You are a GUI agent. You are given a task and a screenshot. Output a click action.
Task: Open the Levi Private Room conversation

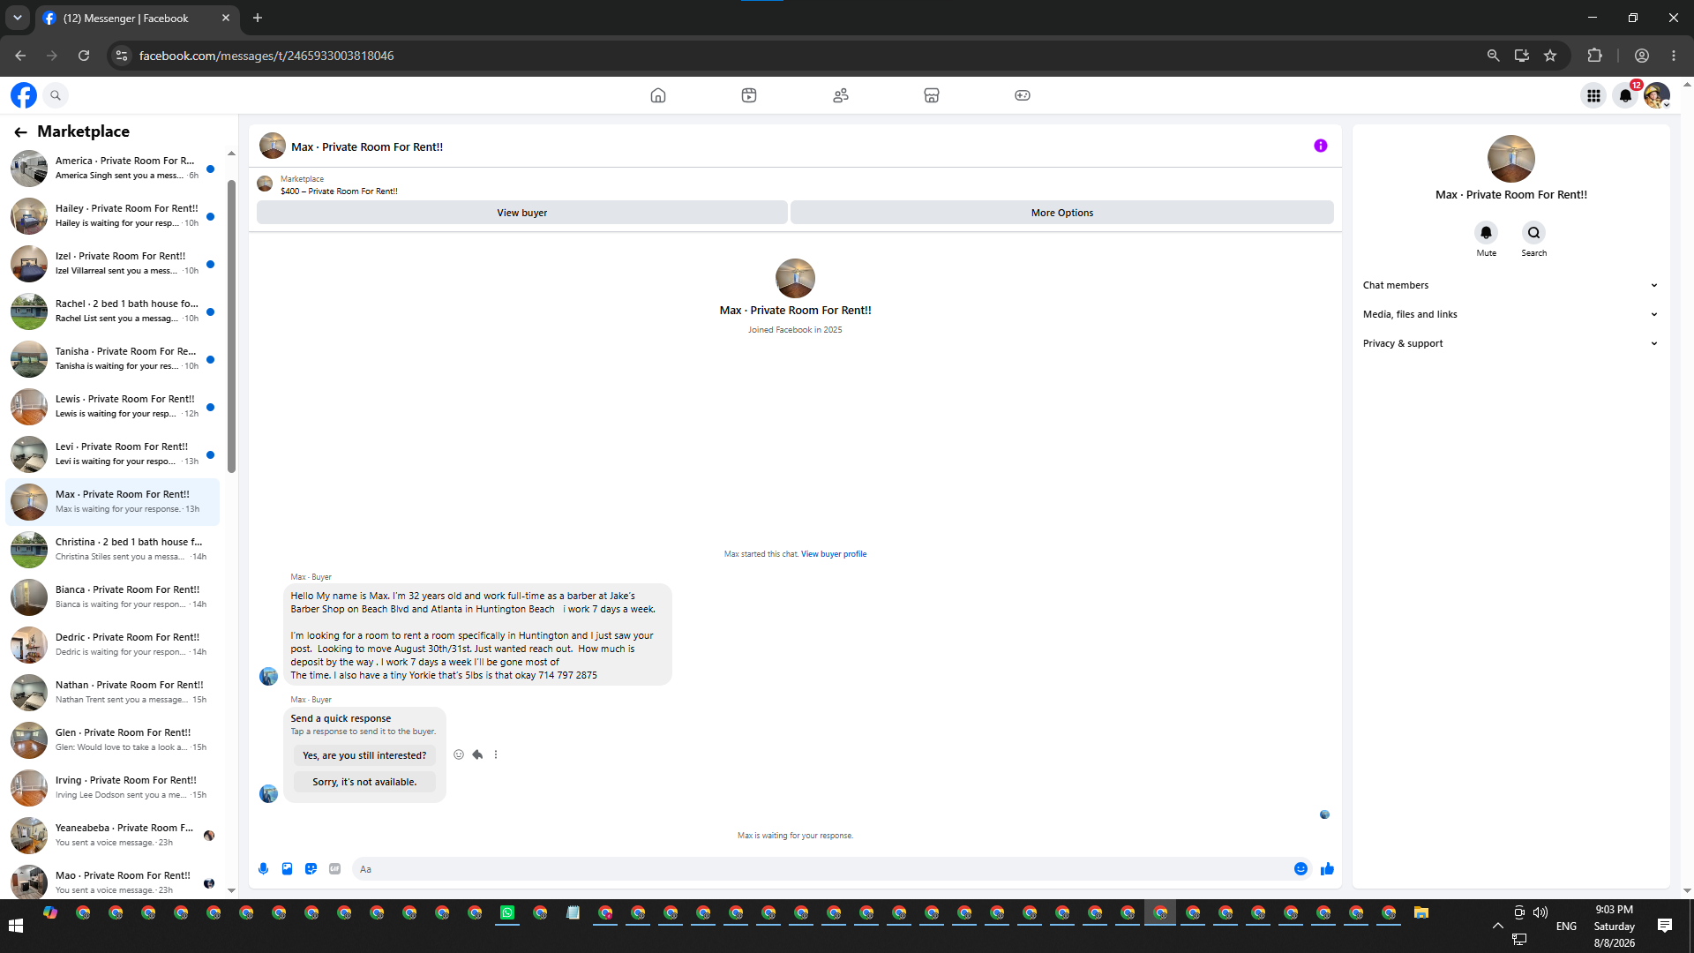click(113, 454)
